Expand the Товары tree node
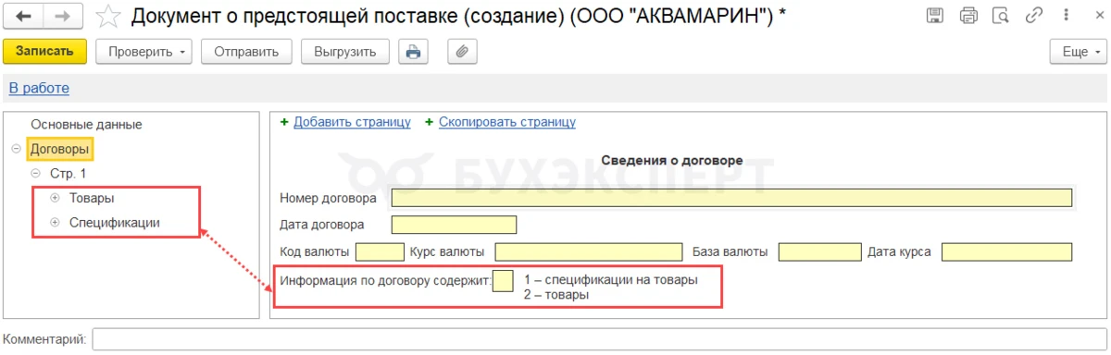1111x355 pixels. [55, 198]
